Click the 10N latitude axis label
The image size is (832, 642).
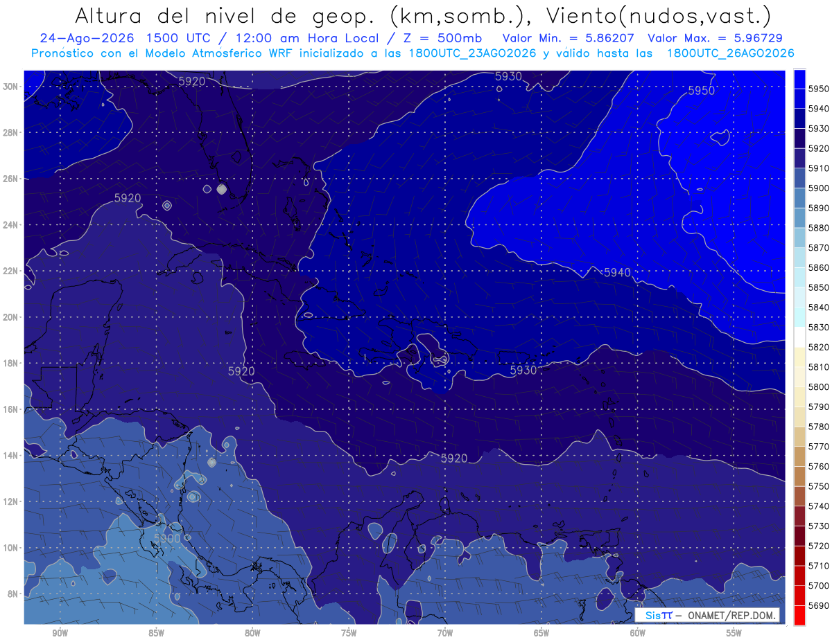pos(10,548)
